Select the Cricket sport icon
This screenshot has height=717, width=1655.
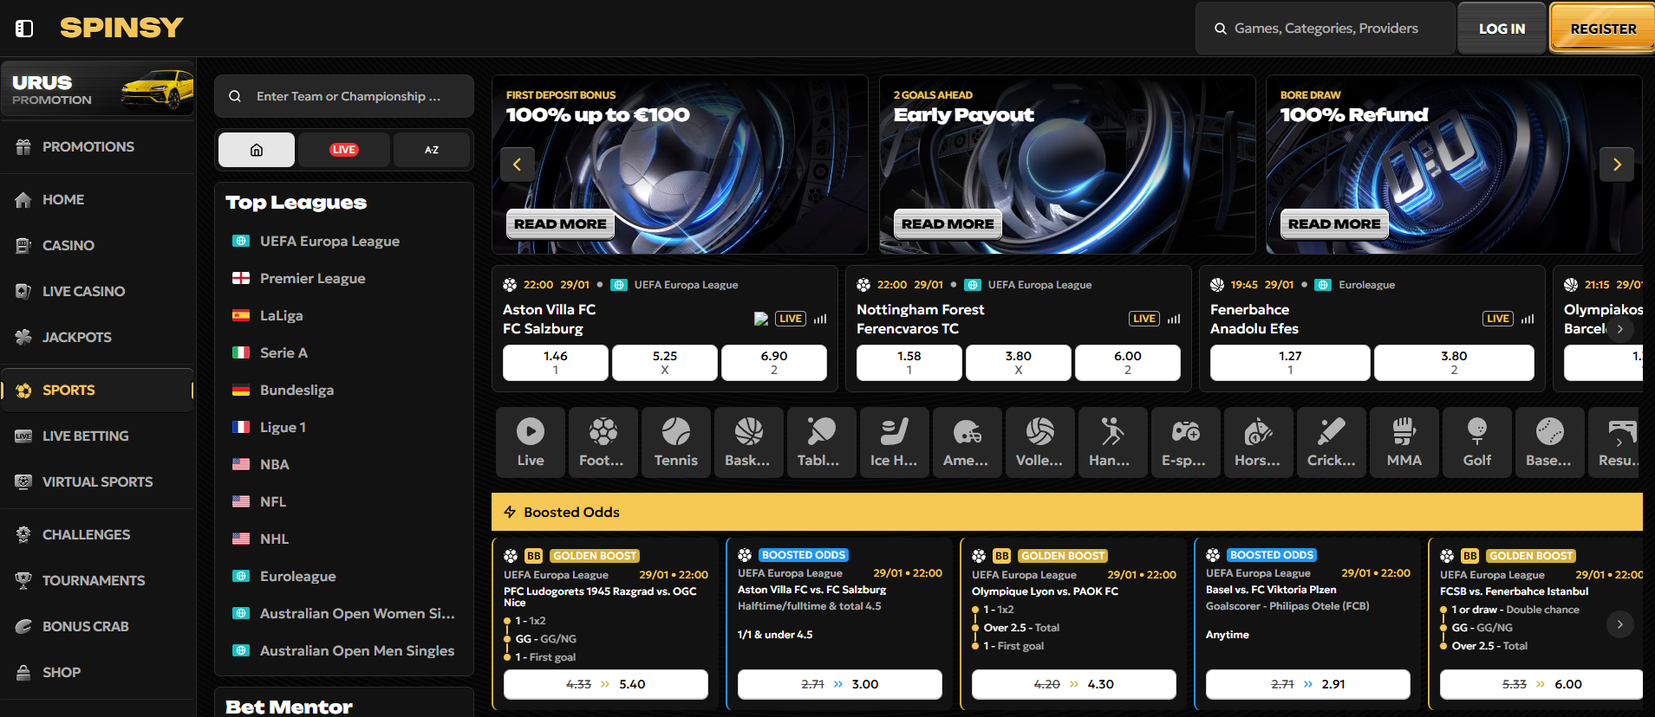pos(1332,442)
